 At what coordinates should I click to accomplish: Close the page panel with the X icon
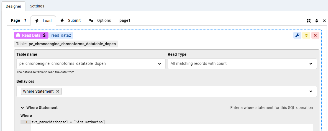click(324, 21)
